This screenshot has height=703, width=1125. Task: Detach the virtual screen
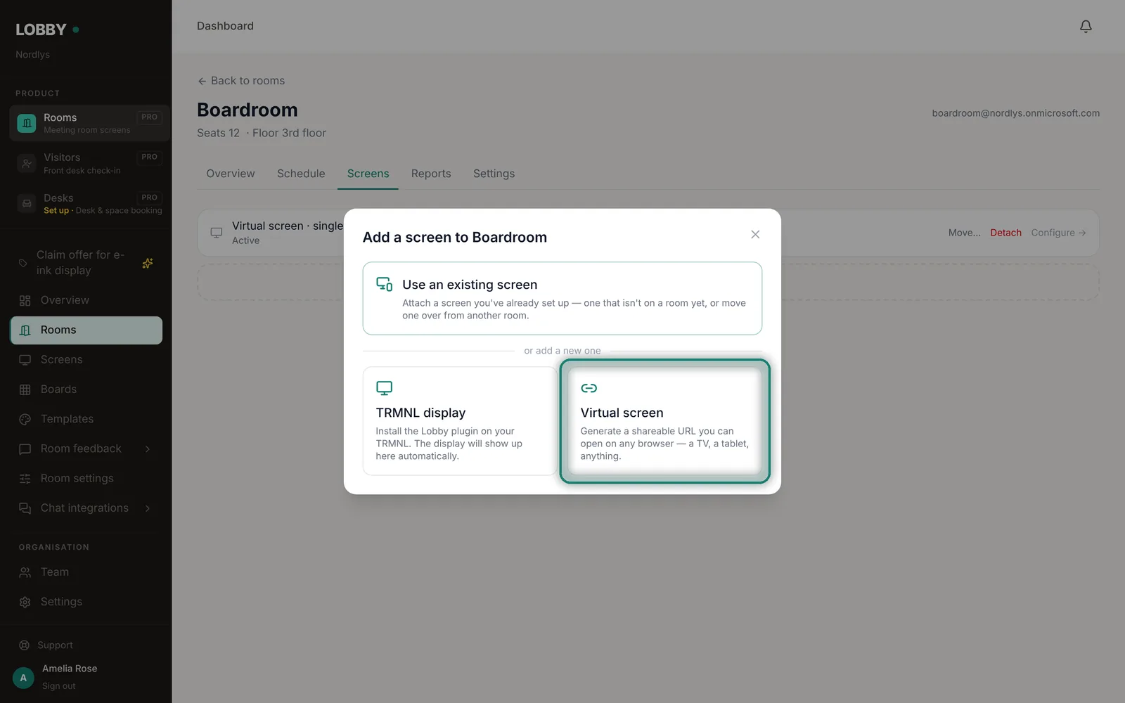[1005, 233]
